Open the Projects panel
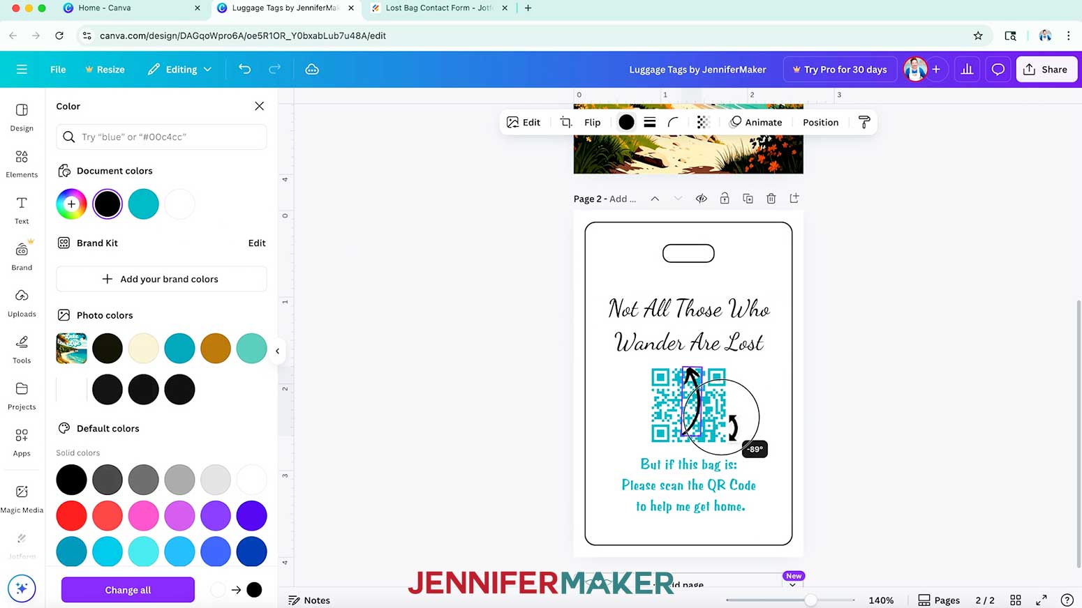This screenshot has width=1082, height=608. pos(22,395)
